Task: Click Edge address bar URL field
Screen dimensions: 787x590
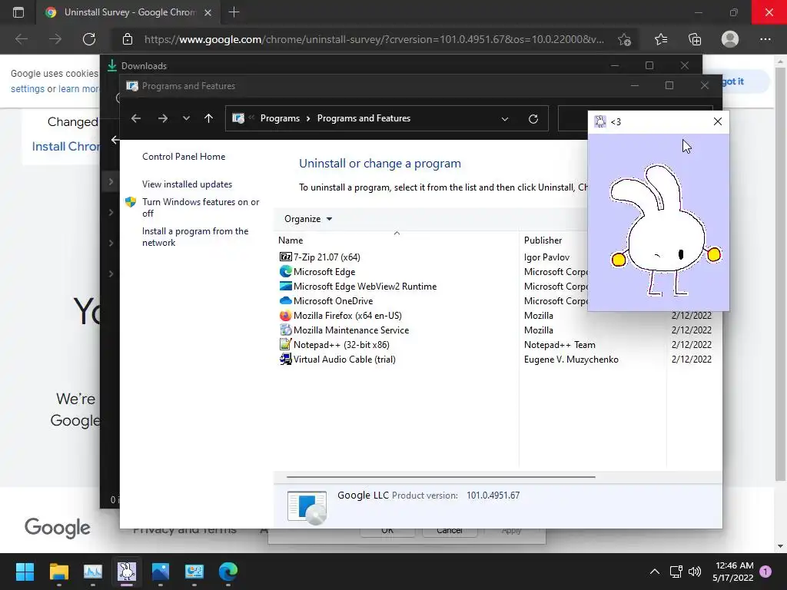Action: pyautogui.click(x=374, y=39)
